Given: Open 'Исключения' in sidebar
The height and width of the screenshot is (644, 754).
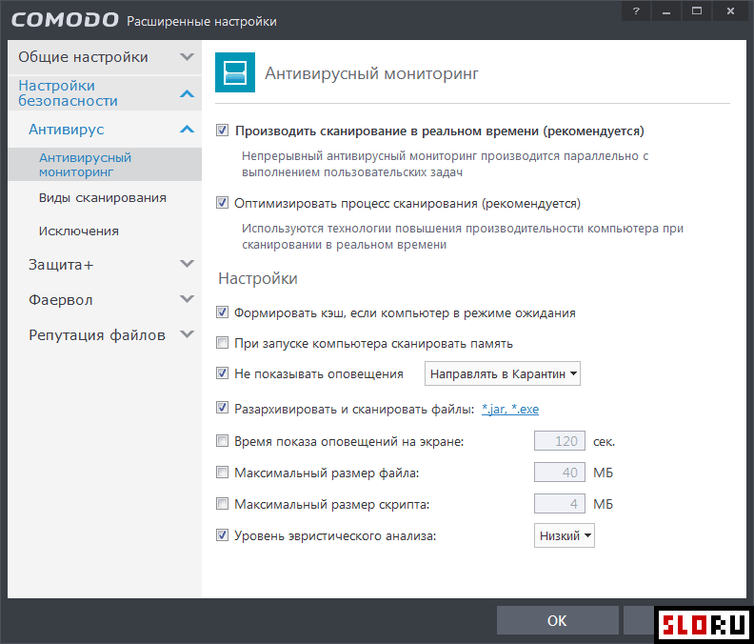Looking at the screenshot, I should click(x=79, y=231).
